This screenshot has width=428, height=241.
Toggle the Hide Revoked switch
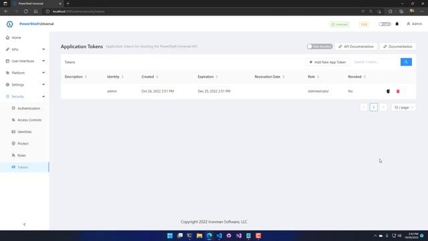pos(320,46)
